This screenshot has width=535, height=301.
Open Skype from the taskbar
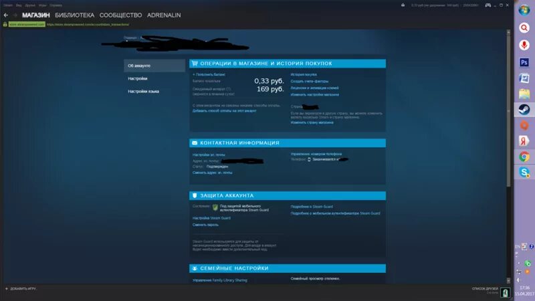[524, 172]
